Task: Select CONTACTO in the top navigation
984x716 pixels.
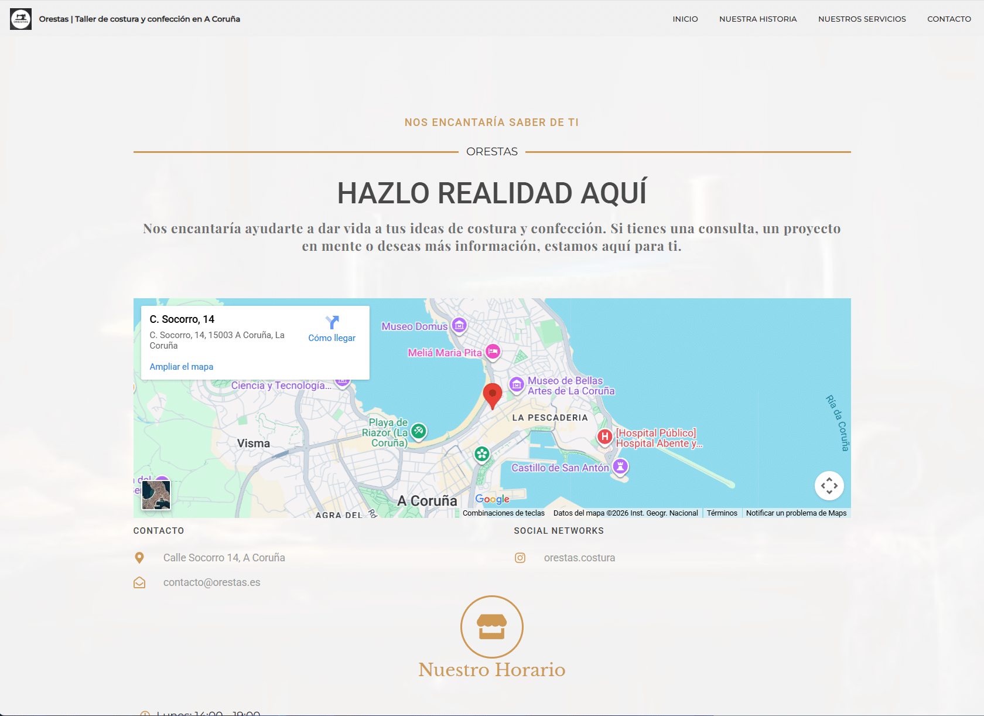Action: pos(949,19)
